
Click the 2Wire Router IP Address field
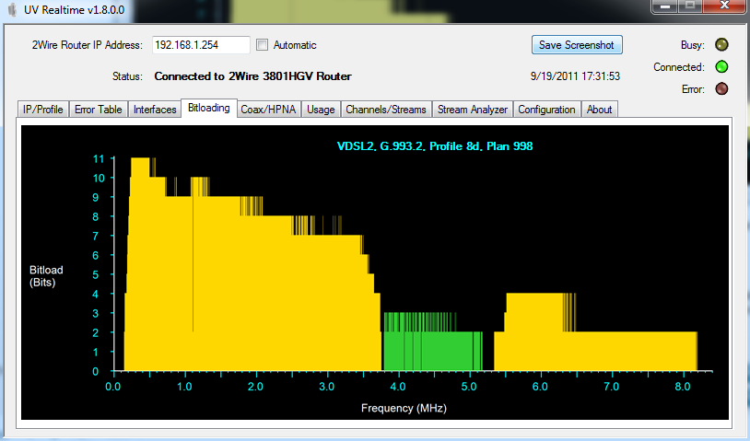201,45
